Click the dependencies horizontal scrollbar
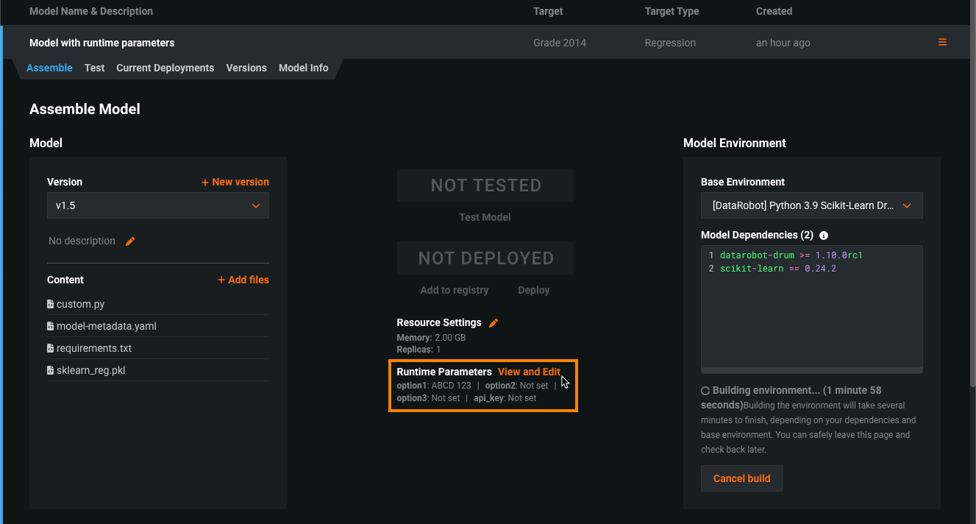976x524 pixels. pyautogui.click(x=811, y=370)
